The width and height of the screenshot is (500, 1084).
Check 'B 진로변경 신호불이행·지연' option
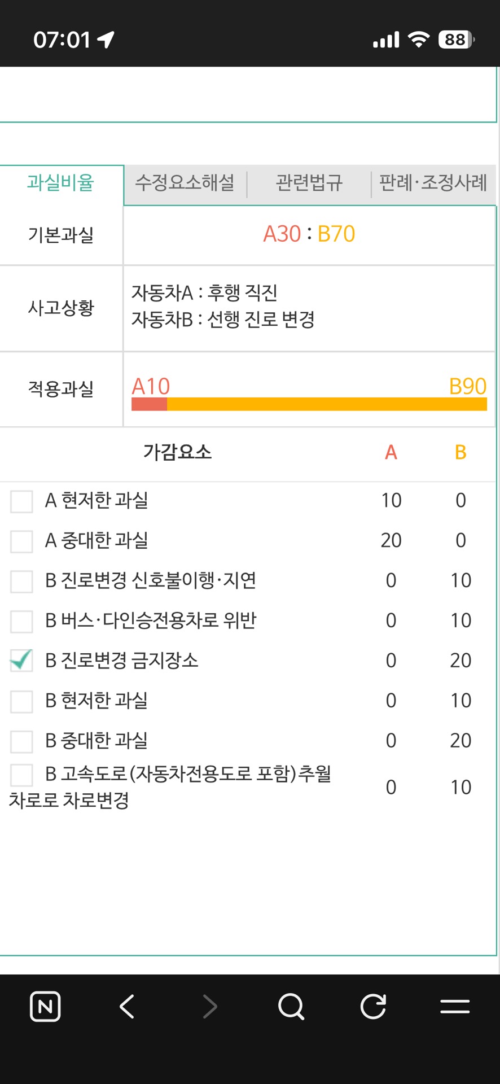pyautogui.click(x=21, y=582)
